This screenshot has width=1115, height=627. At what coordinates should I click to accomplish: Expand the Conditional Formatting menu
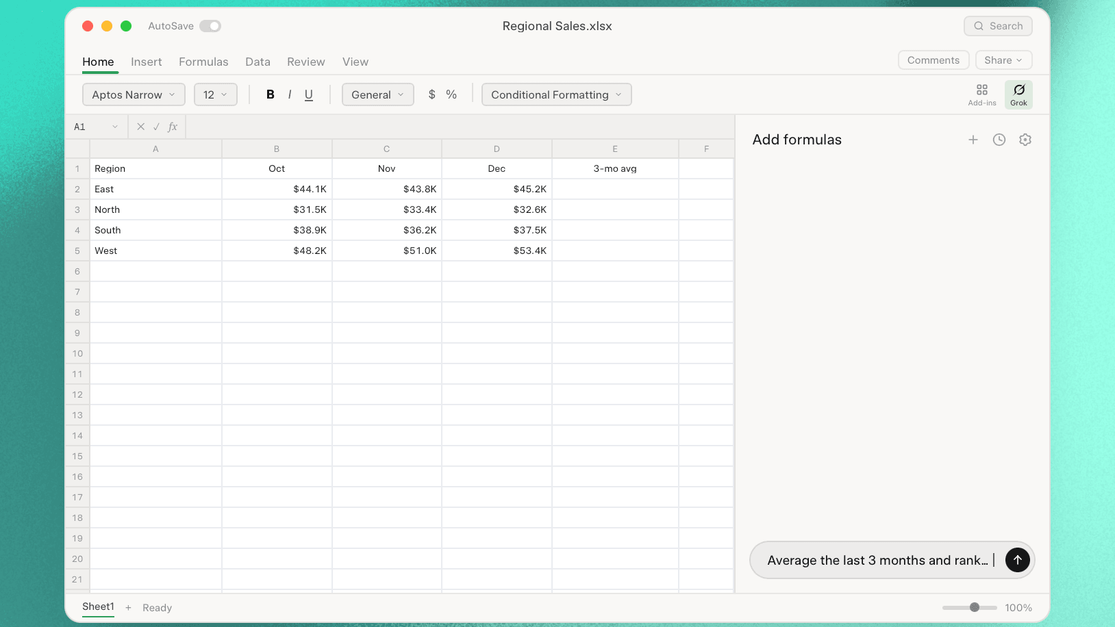point(557,94)
